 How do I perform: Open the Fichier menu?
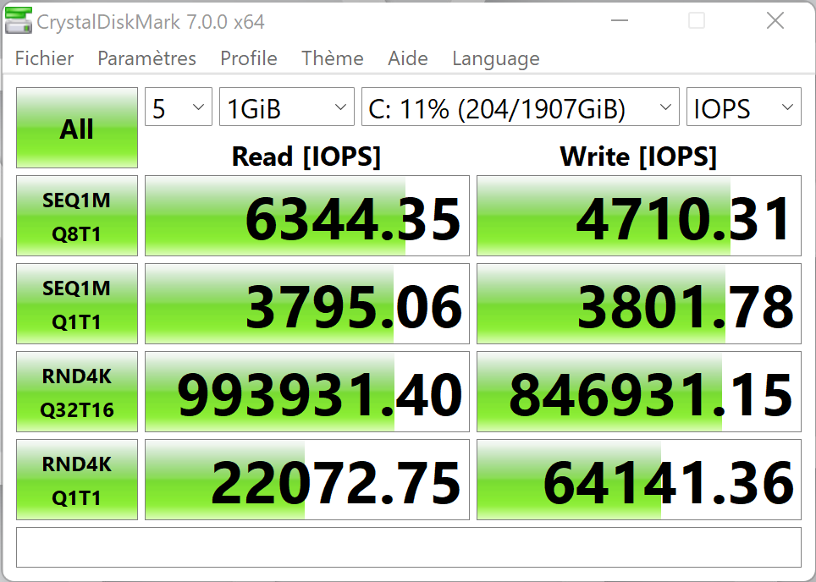coord(44,58)
